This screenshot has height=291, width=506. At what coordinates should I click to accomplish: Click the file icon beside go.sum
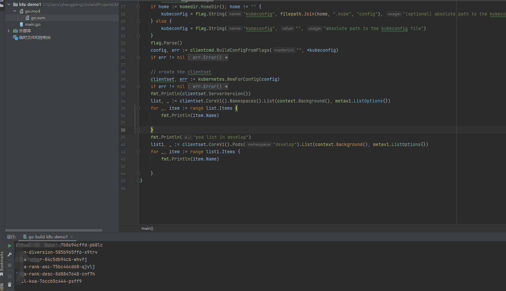point(27,18)
